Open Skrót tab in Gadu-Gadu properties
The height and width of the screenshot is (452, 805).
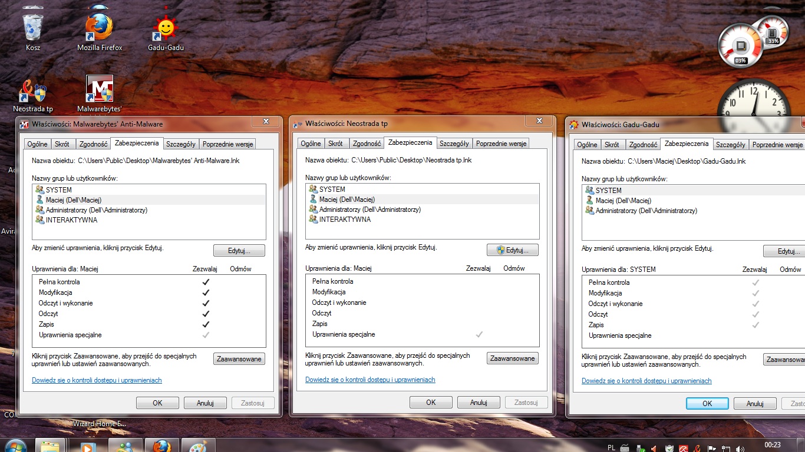(x=612, y=144)
